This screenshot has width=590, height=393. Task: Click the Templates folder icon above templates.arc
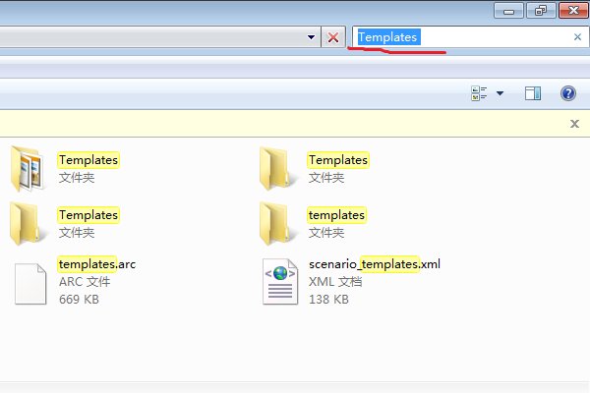pos(28,222)
